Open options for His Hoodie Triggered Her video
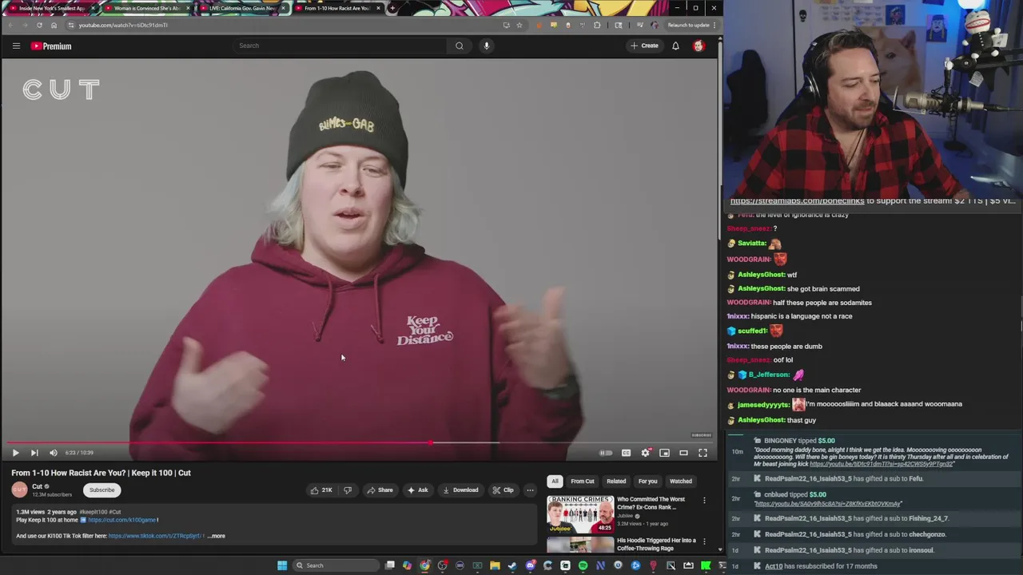 click(704, 542)
